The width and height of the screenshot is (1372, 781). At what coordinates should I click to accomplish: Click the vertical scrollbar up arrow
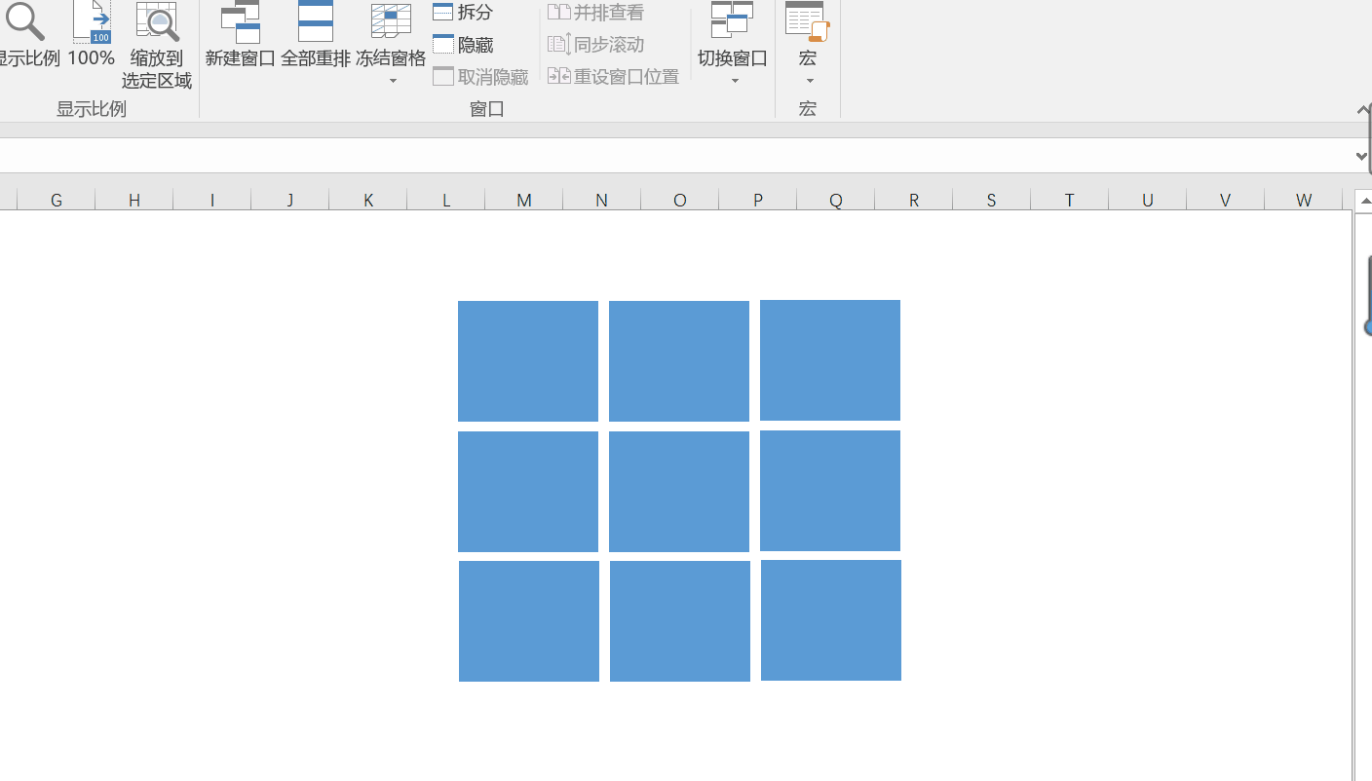coord(1363,201)
